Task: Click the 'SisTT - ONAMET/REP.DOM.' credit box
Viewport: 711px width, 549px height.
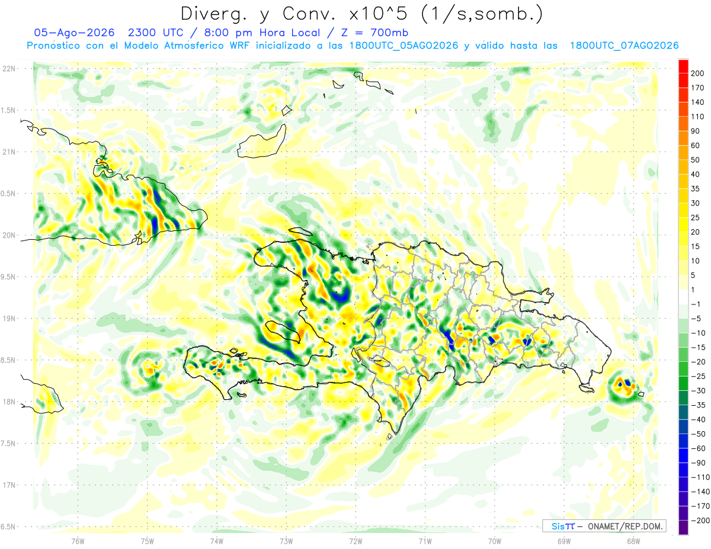Action: (604, 526)
